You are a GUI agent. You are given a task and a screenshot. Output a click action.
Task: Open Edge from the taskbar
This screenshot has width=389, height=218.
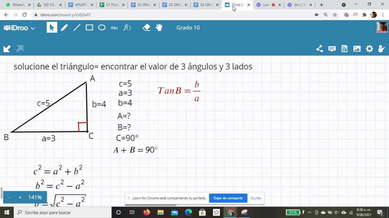click(x=188, y=213)
